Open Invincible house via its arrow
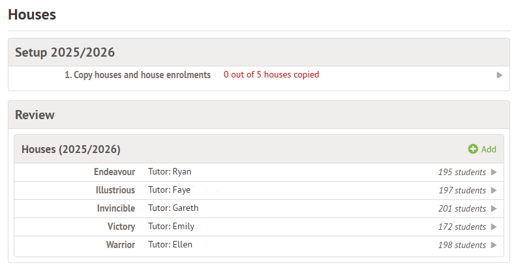This screenshot has height=265, width=514. click(x=494, y=209)
